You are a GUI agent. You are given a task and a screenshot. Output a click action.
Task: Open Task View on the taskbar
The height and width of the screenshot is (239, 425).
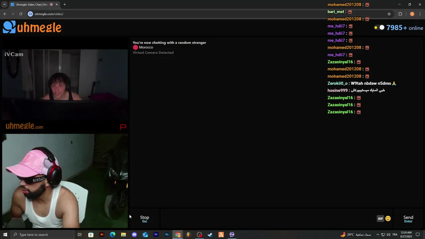click(80, 235)
